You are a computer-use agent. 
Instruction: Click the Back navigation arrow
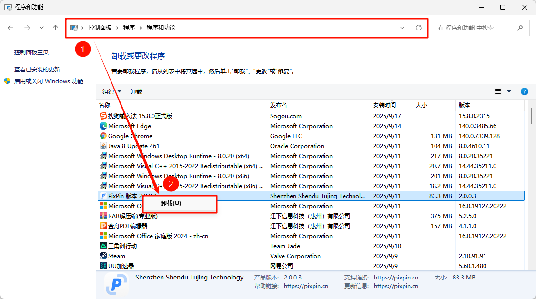pos(10,28)
